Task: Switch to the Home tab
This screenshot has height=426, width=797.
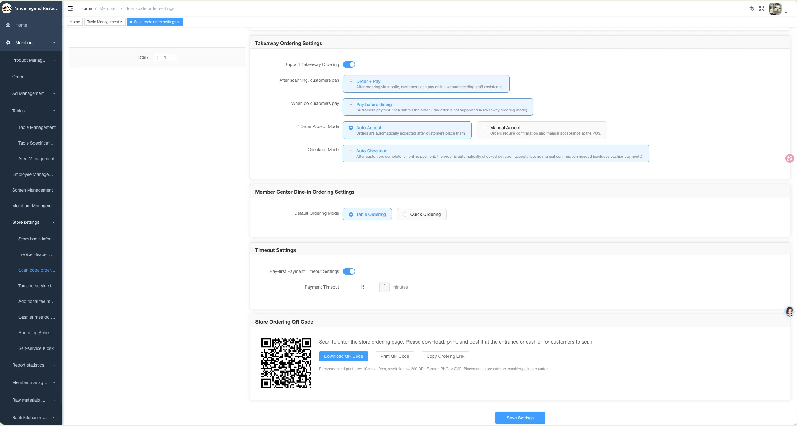Action: click(75, 22)
